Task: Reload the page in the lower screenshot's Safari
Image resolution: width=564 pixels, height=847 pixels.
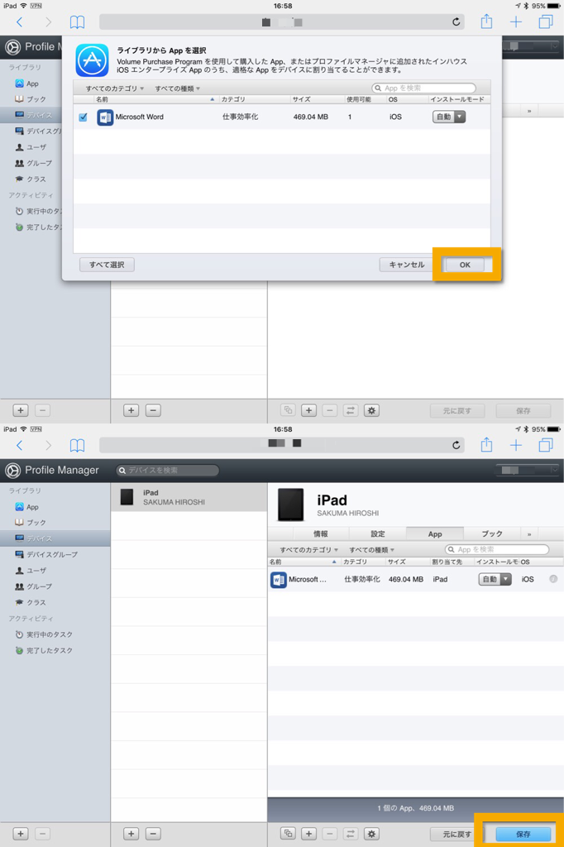Action: pyautogui.click(x=456, y=446)
